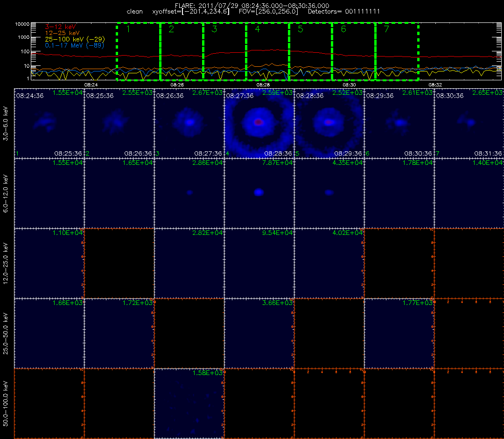Open the 6.0-12.0 keV image labeled 4.35E+04
504x439 pixels.
point(329,193)
